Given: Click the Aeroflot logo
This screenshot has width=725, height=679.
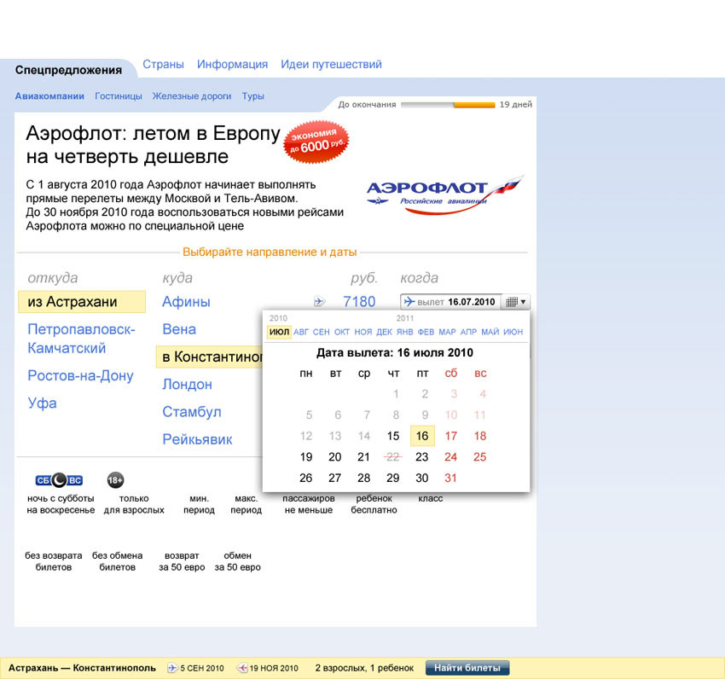Looking at the screenshot, I should coord(444,194).
